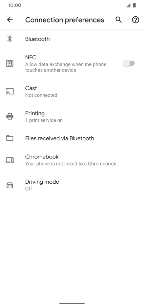Open the help question mark icon
The width and height of the screenshot is (144, 306).
136,20
